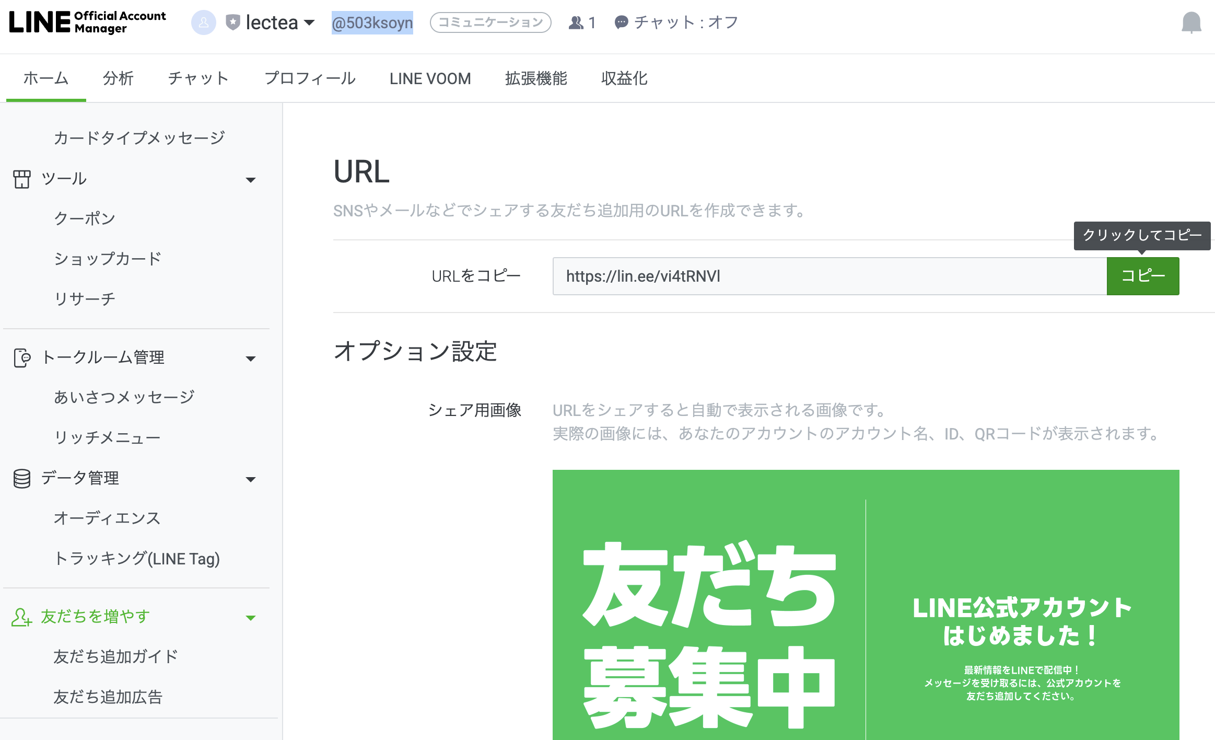Collapse the 友だちを増やす section
The height and width of the screenshot is (740, 1215).
(x=251, y=617)
